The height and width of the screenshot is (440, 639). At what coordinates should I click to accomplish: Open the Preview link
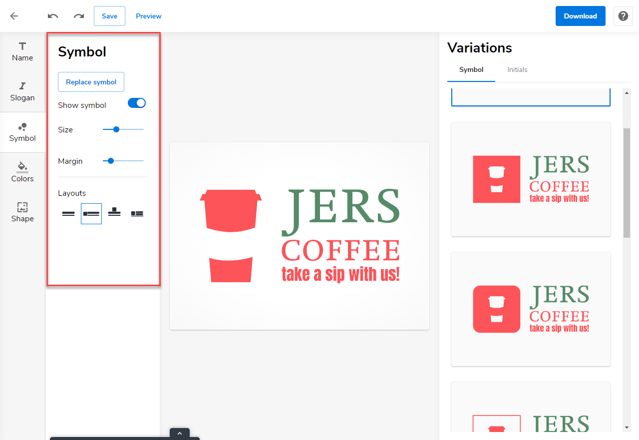click(149, 16)
